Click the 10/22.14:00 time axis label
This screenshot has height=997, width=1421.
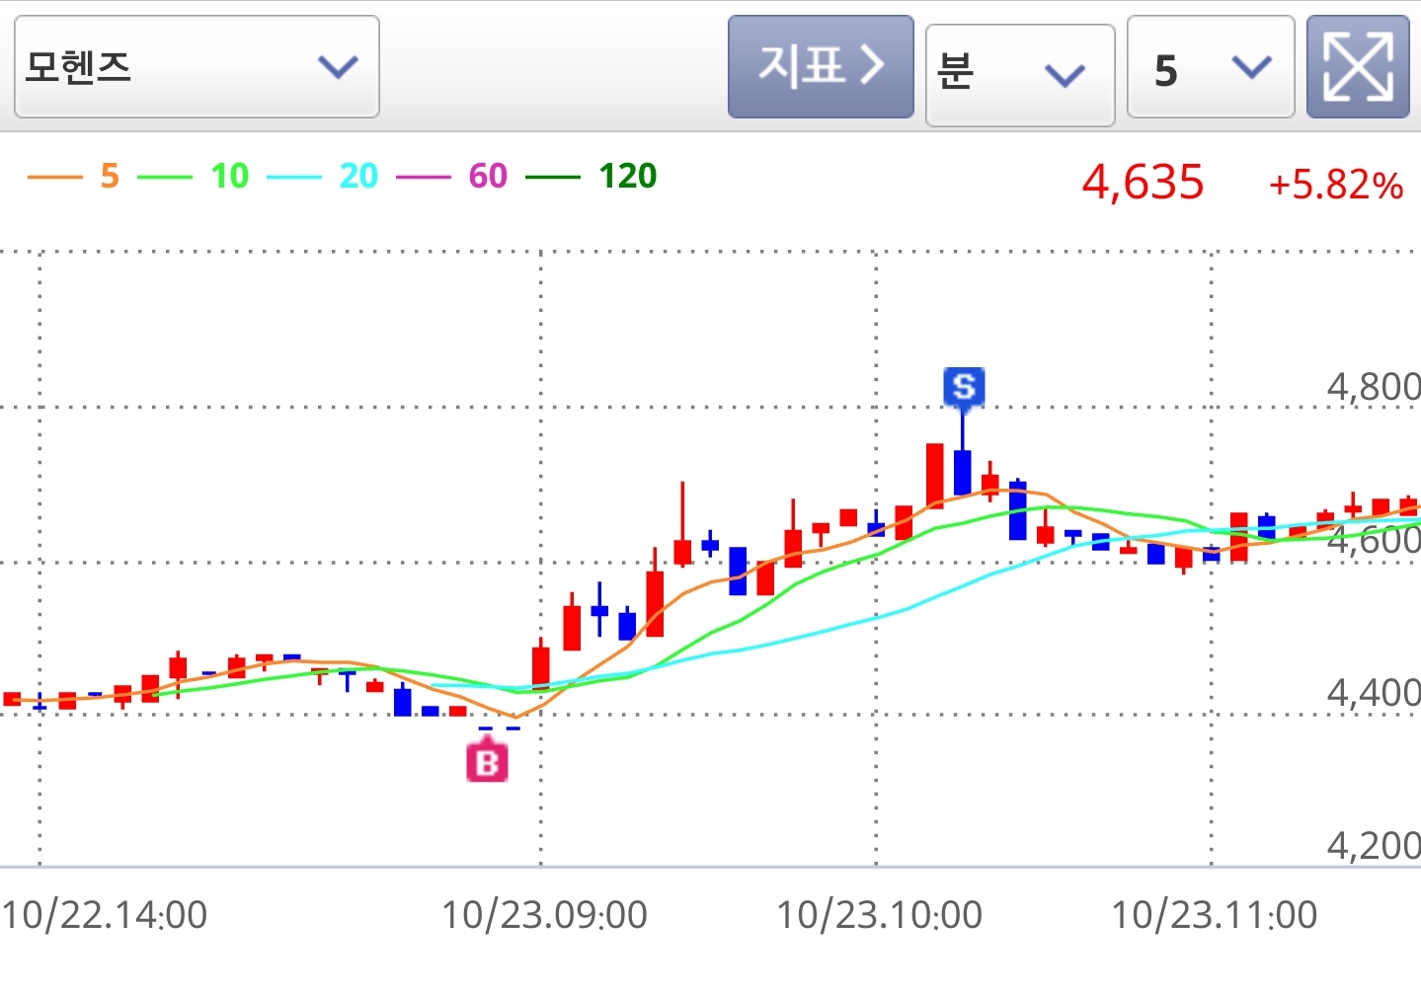105,915
